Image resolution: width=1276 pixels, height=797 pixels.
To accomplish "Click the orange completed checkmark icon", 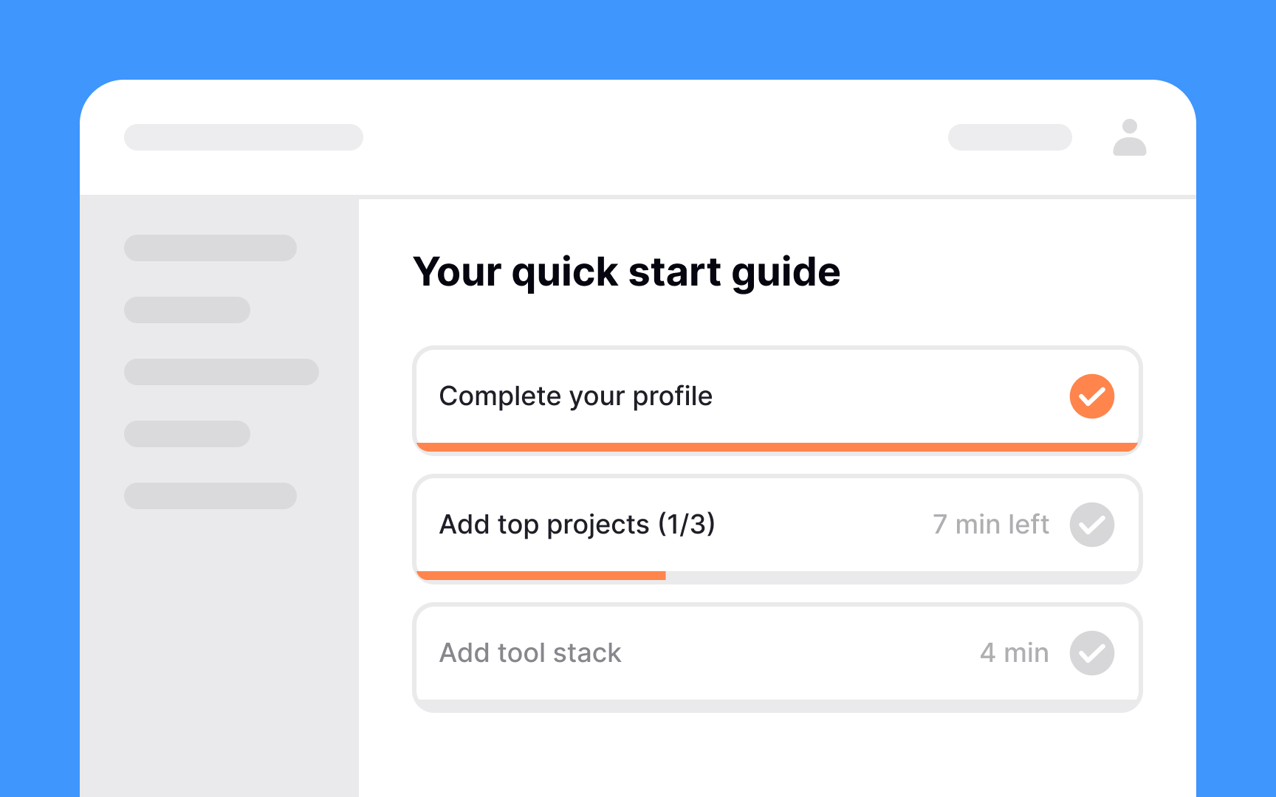I will [1091, 396].
